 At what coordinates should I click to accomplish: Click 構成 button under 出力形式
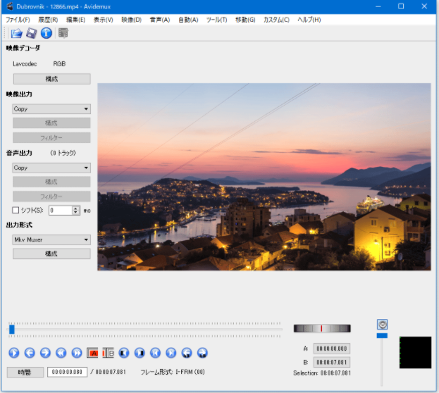coord(51,254)
